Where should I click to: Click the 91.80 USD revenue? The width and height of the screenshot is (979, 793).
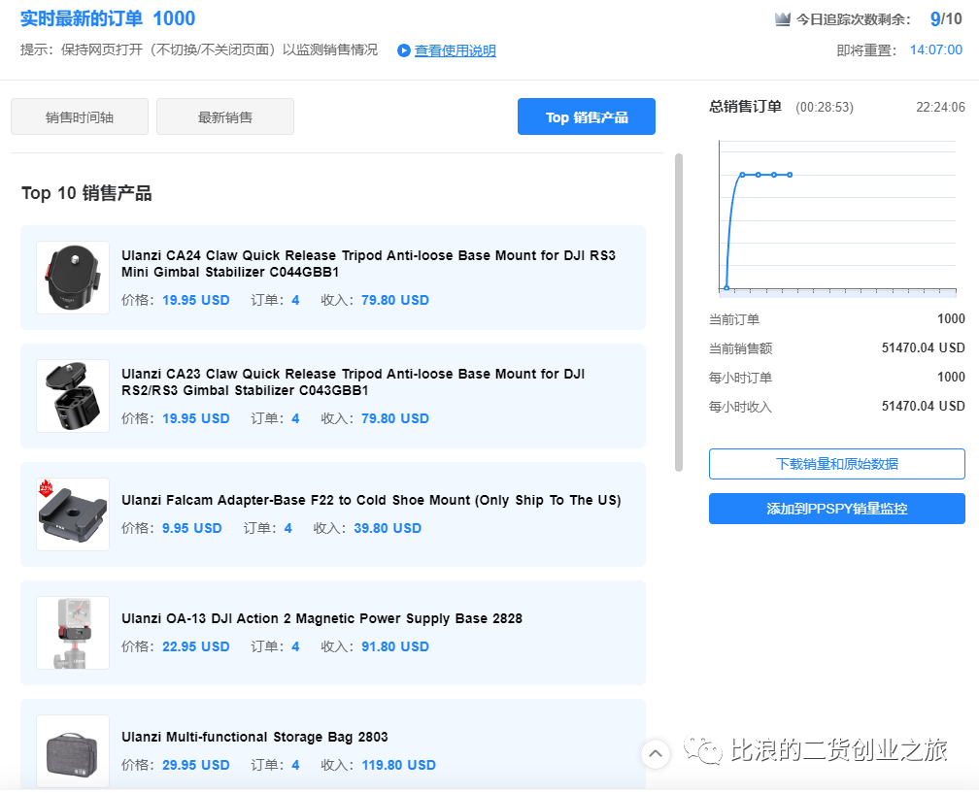click(395, 647)
